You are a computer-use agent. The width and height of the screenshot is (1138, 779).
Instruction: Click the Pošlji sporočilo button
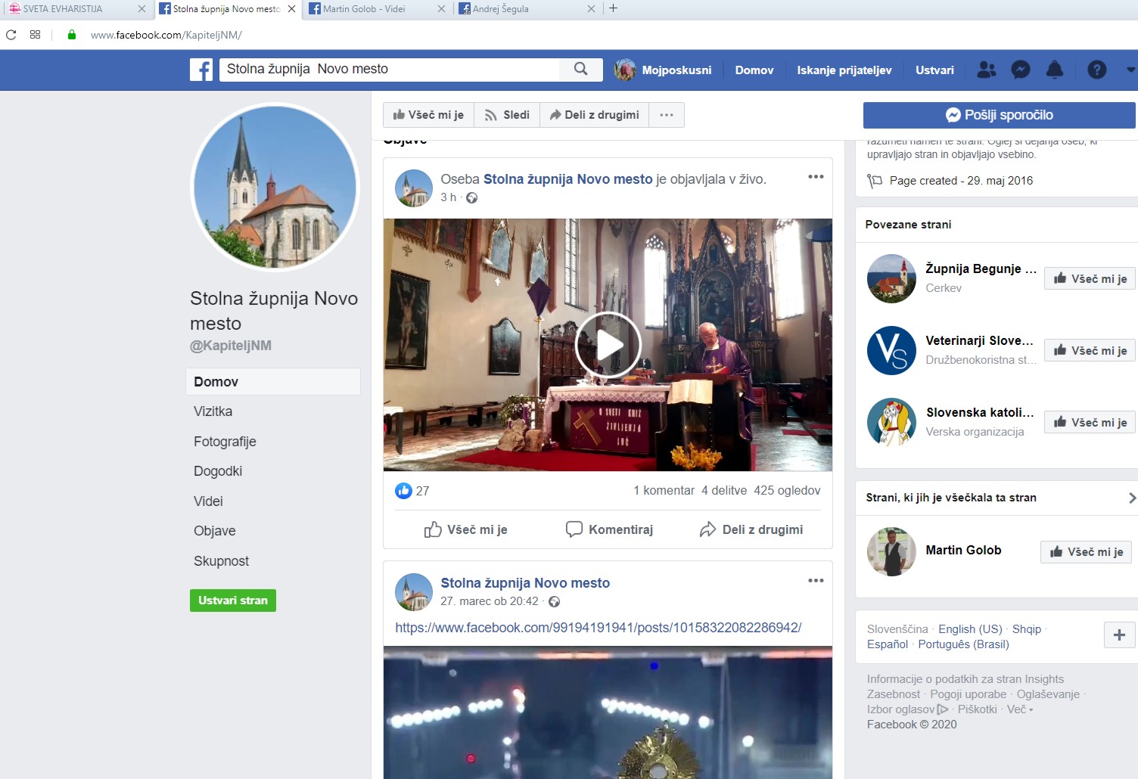(999, 115)
